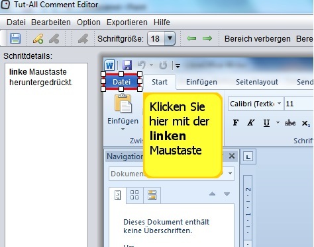
Task: Click the blue Datei tab in Word ribbon
Action: pos(121,82)
